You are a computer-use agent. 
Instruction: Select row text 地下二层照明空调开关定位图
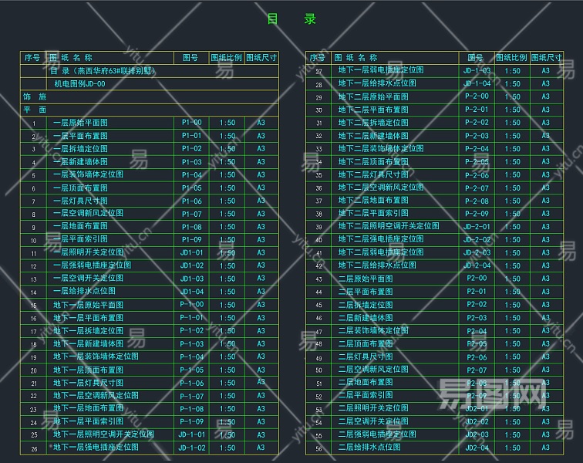389,226
